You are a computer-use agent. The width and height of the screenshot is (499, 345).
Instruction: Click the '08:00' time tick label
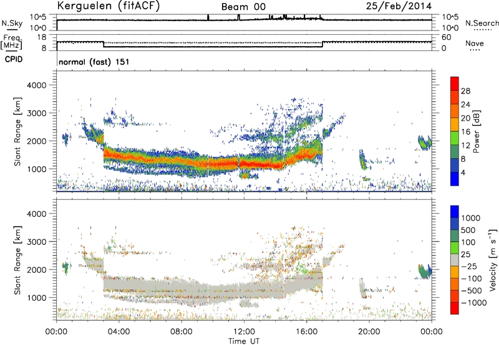182,332
